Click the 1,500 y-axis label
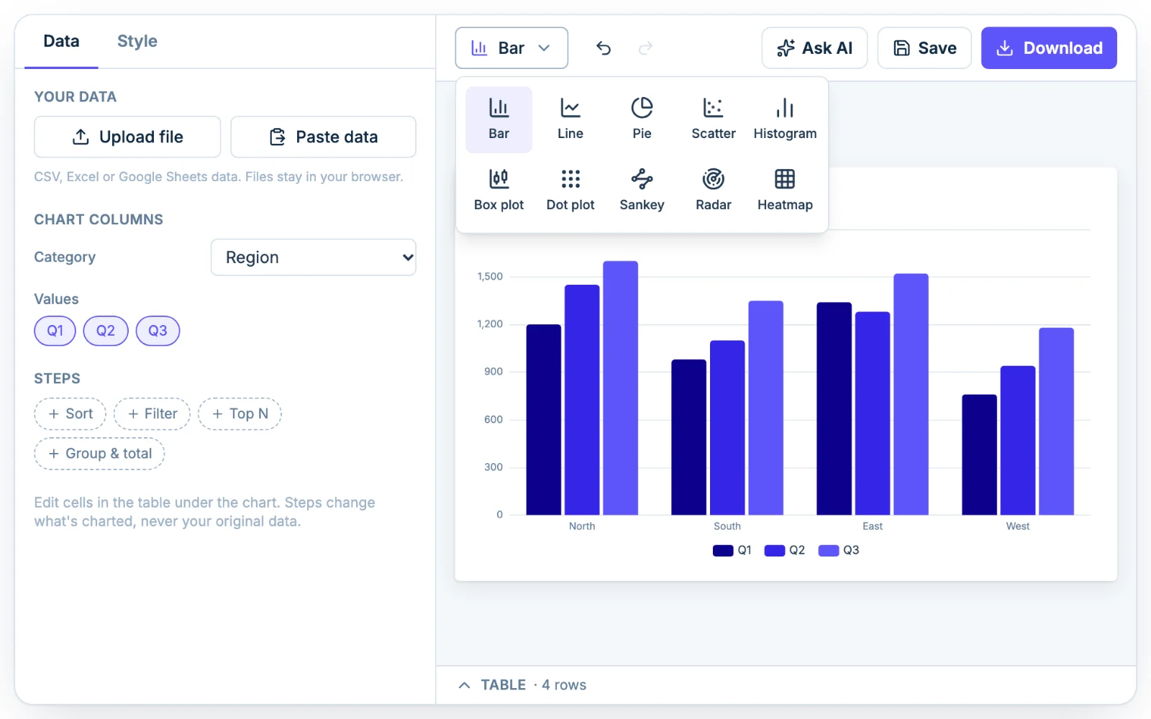 490,277
